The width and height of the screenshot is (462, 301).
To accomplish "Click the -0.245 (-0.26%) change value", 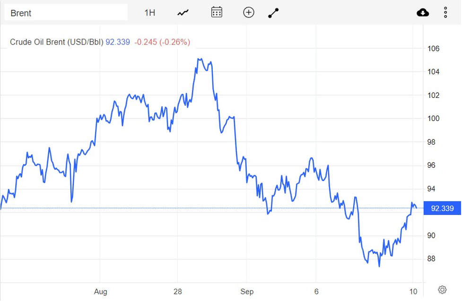I will pos(162,42).
